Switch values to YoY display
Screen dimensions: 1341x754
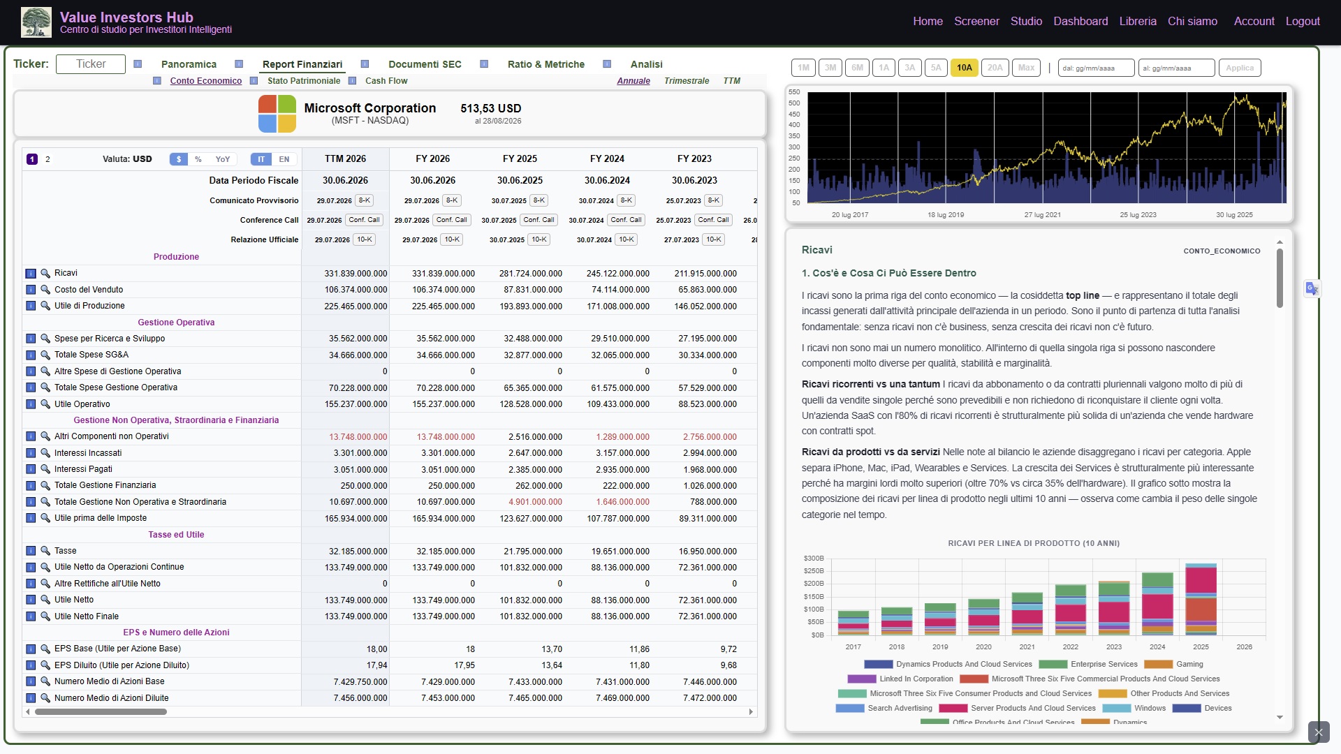click(223, 159)
